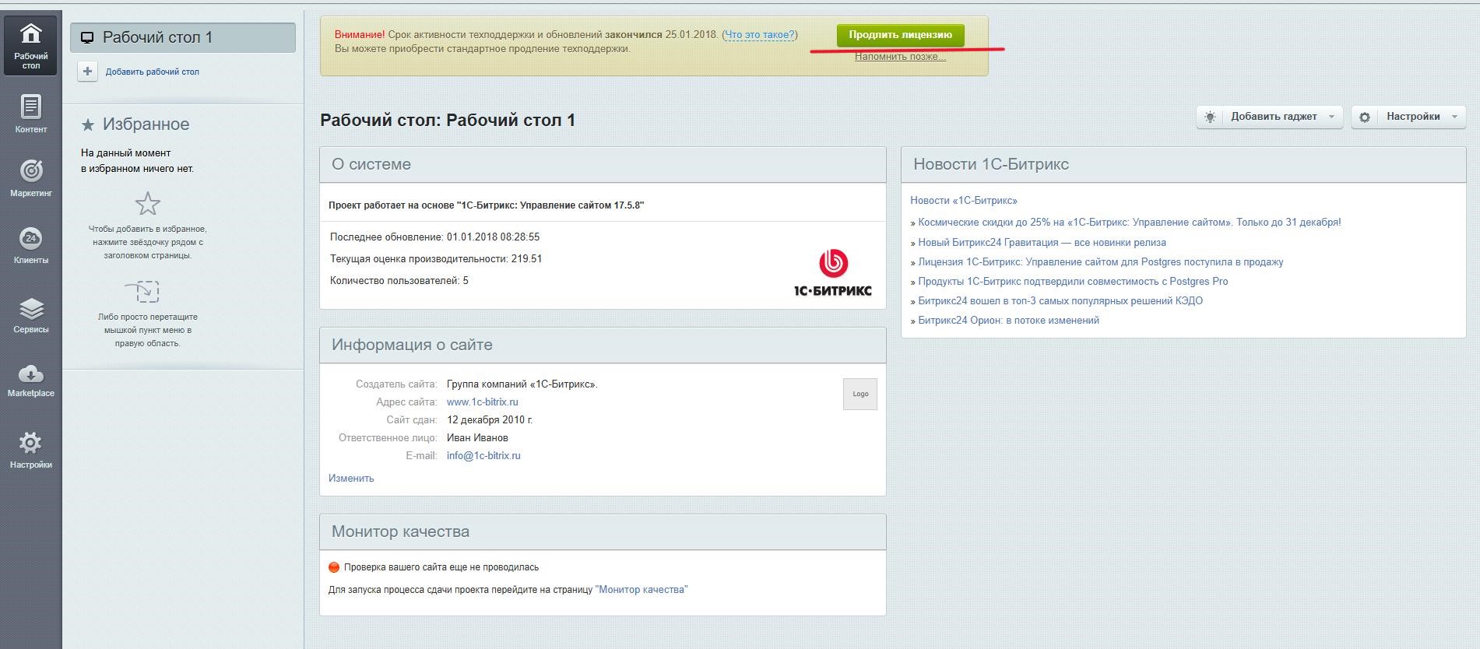
Task: Click the Текущая оценка производительности: 219.51 text
Action: click(x=436, y=259)
